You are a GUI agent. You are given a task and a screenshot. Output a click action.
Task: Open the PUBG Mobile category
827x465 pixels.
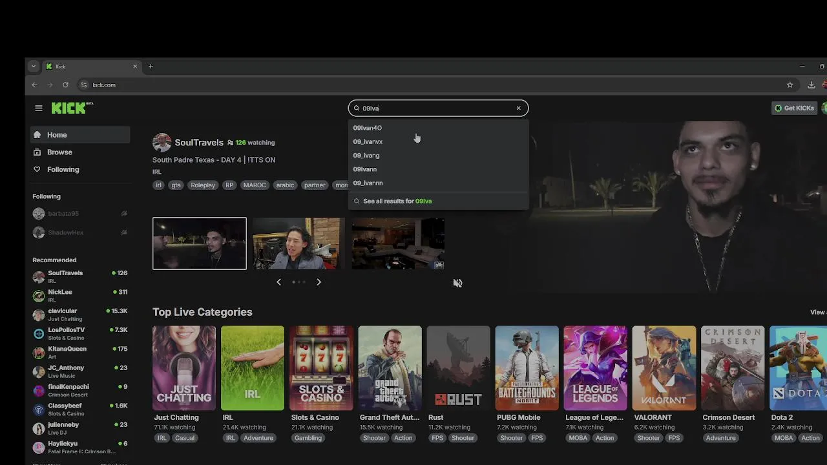coord(527,368)
